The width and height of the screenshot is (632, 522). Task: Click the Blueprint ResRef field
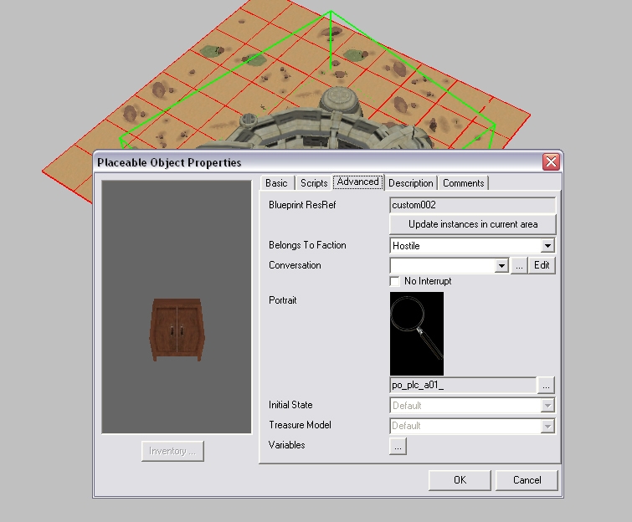472,205
